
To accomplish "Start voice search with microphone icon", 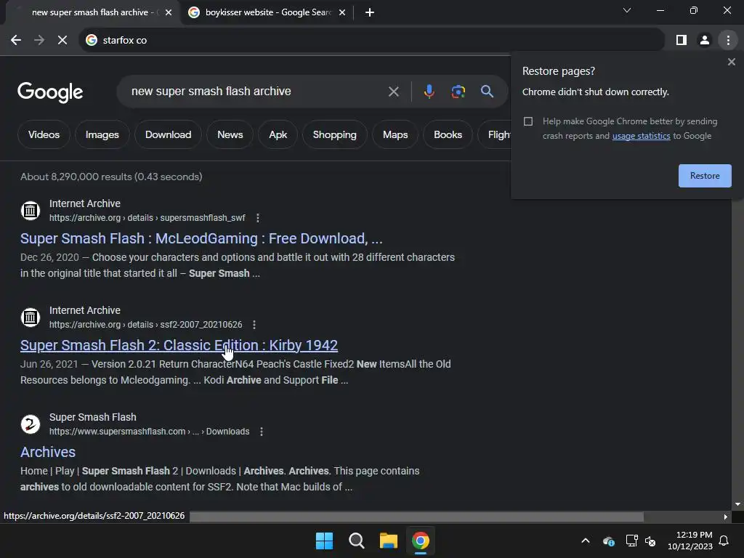I will [x=429, y=92].
